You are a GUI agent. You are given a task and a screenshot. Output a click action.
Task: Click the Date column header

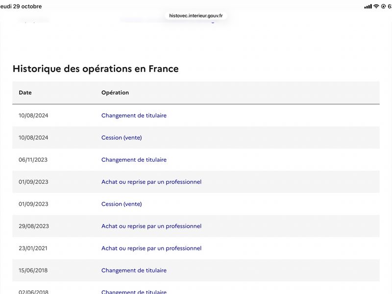25,93
